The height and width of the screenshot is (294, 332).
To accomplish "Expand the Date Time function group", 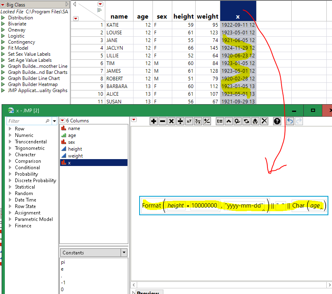I will tap(10, 200).
